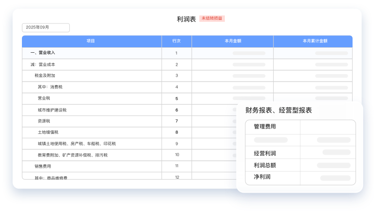
Task: Click the 税金及附加 row
Action: tap(45, 76)
